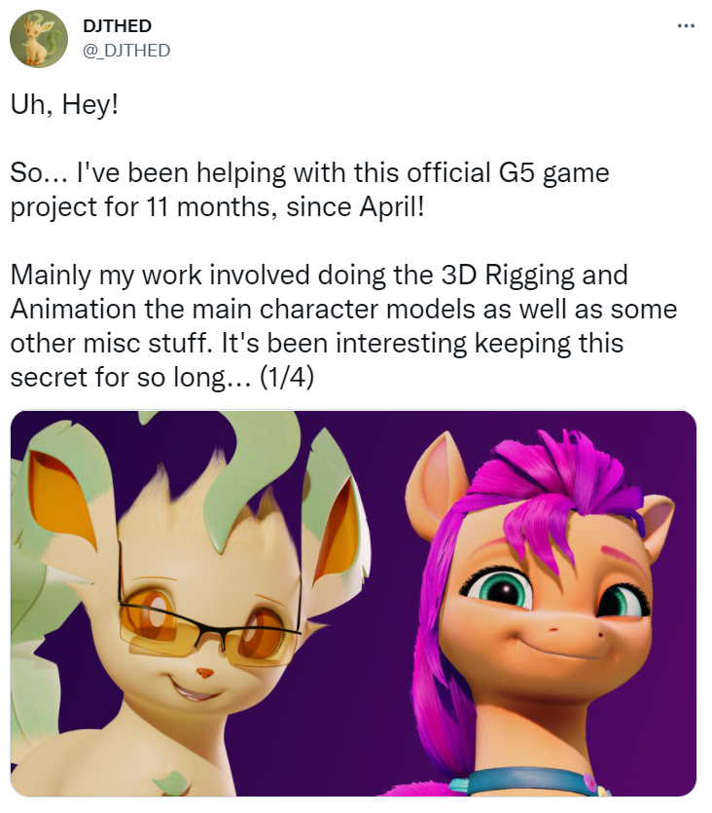Click the DJTHED profile avatar
This screenshot has height=813, width=712.
39,39
